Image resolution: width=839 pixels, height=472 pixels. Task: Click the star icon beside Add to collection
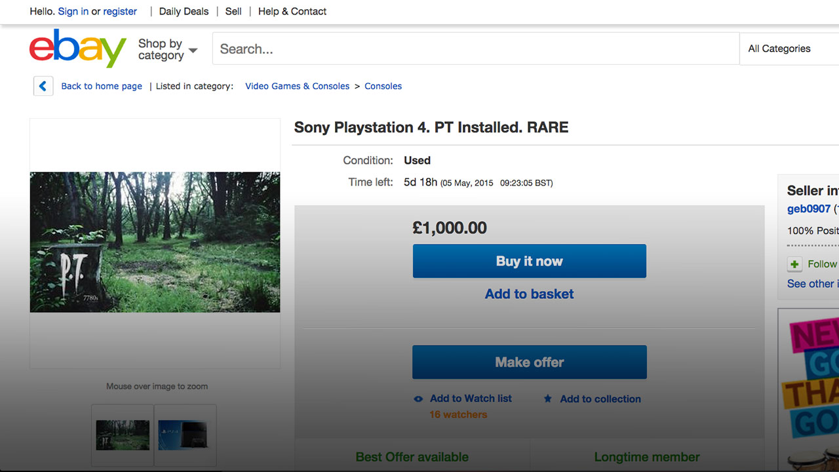(x=548, y=399)
